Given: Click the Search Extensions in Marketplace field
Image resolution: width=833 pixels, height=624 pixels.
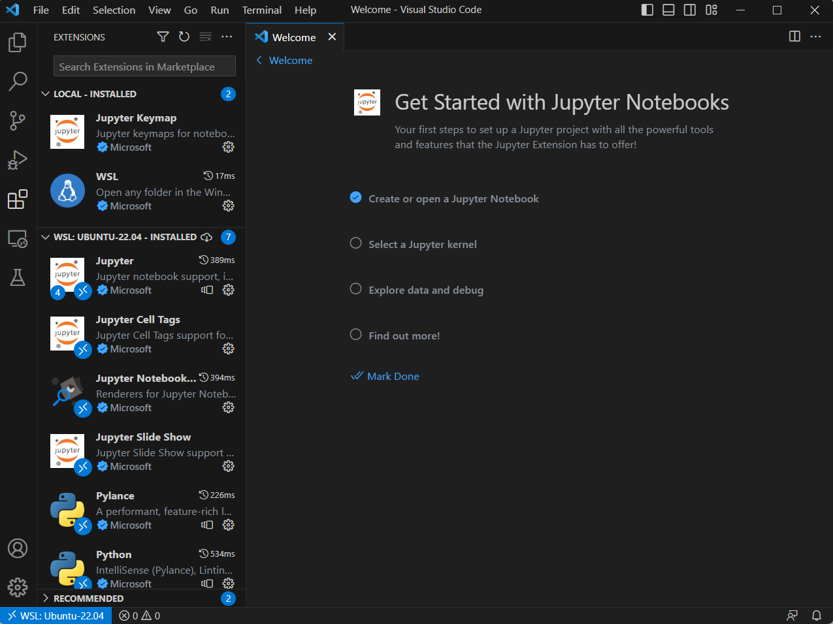Looking at the screenshot, I should tap(144, 67).
